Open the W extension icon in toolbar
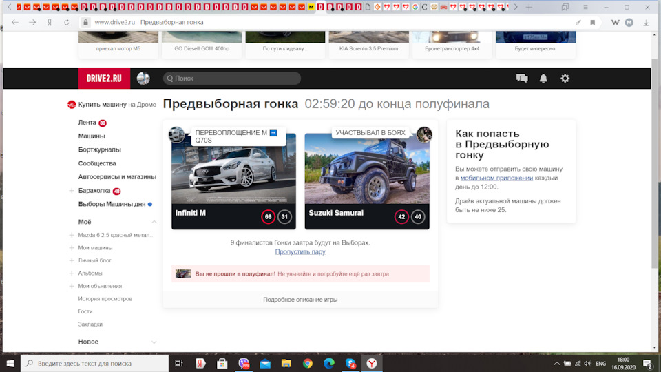Viewport: 661px width, 372px height. coord(615,22)
